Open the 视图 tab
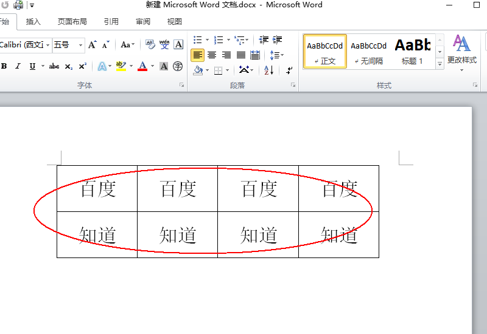The height and width of the screenshot is (334, 487). tap(174, 22)
